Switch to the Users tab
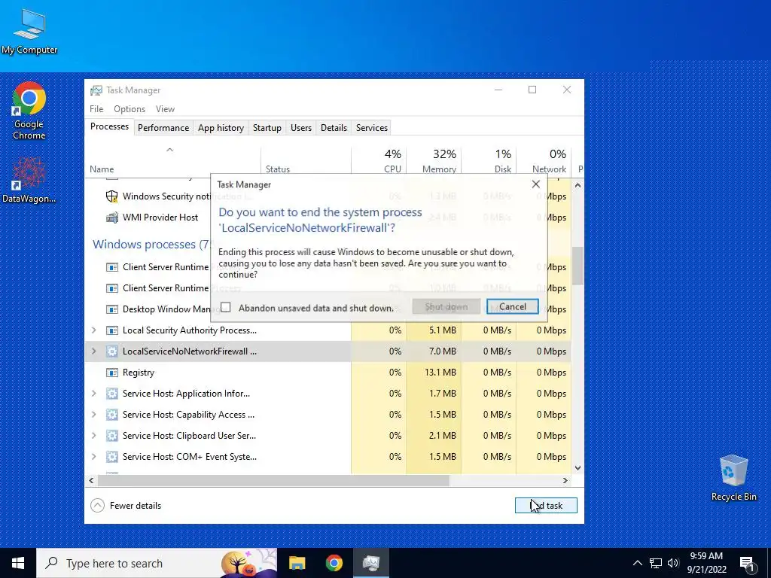The width and height of the screenshot is (771, 578). point(301,128)
